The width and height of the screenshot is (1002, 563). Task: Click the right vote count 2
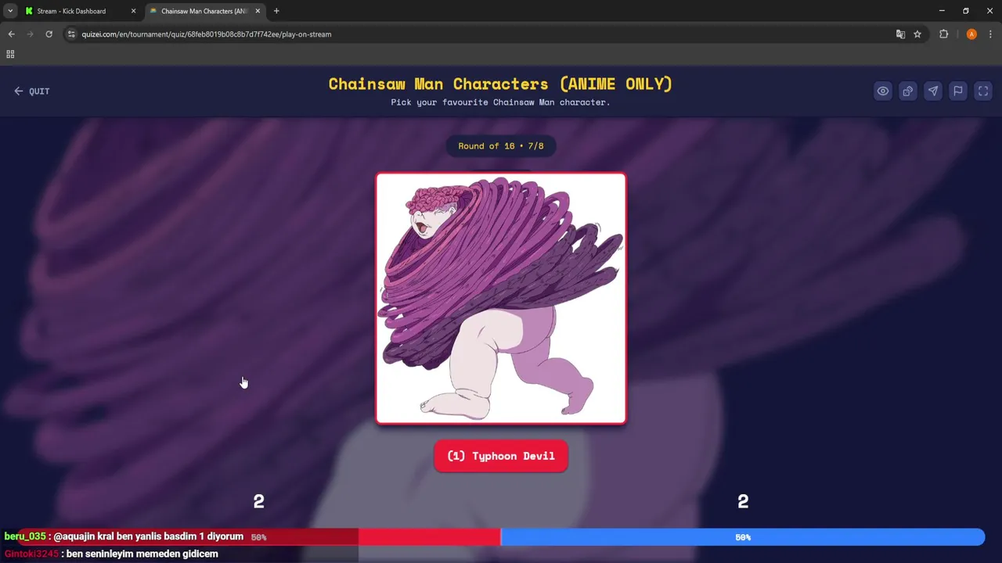coord(743,502)
